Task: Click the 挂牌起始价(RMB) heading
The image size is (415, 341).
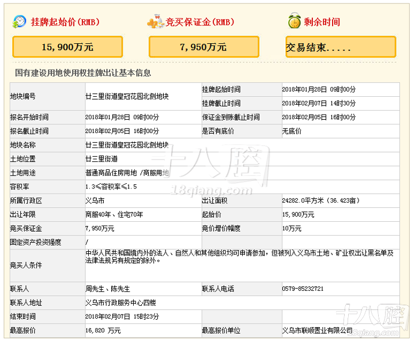Action: click(65, 22)
